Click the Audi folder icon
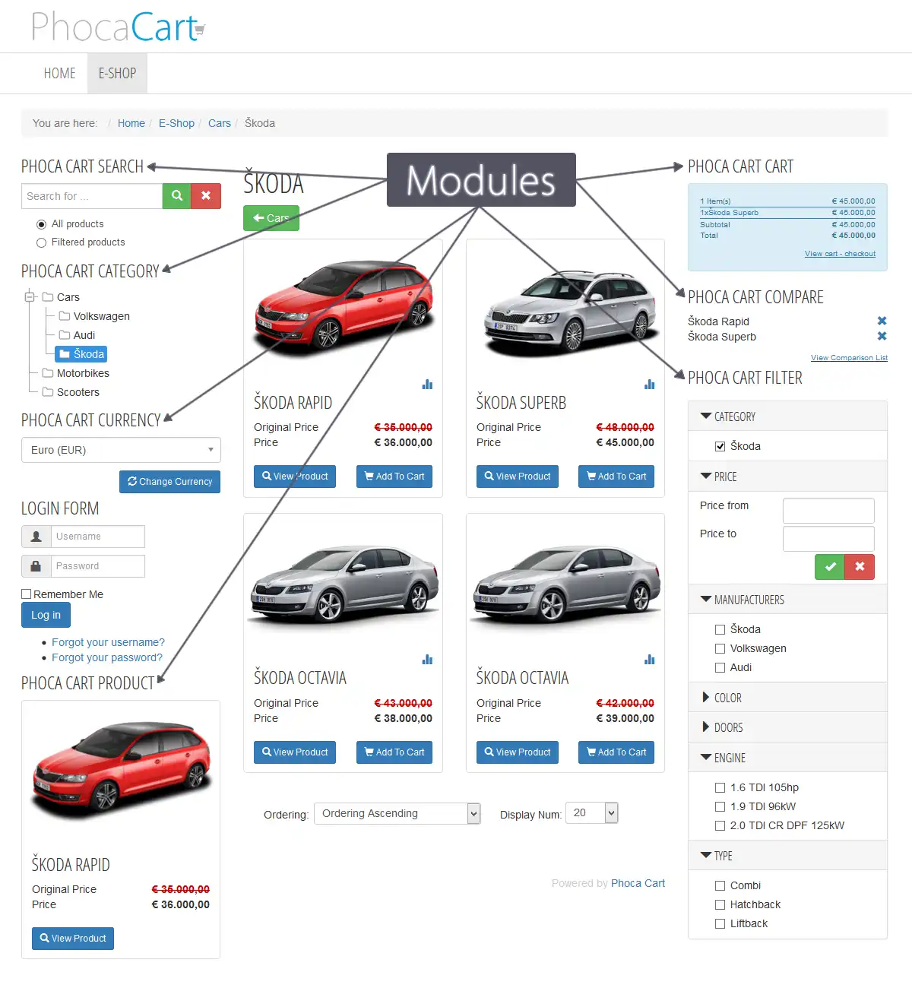 [x=65, y=335]
